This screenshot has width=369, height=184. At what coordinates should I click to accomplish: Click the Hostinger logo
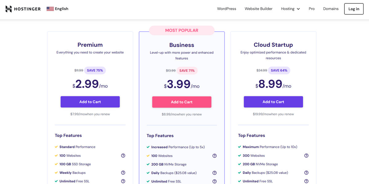coord(23,9)
